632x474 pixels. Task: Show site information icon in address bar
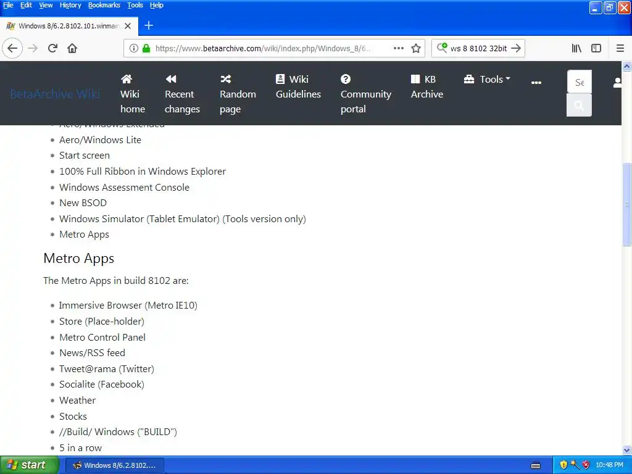(x=134, y=48)
